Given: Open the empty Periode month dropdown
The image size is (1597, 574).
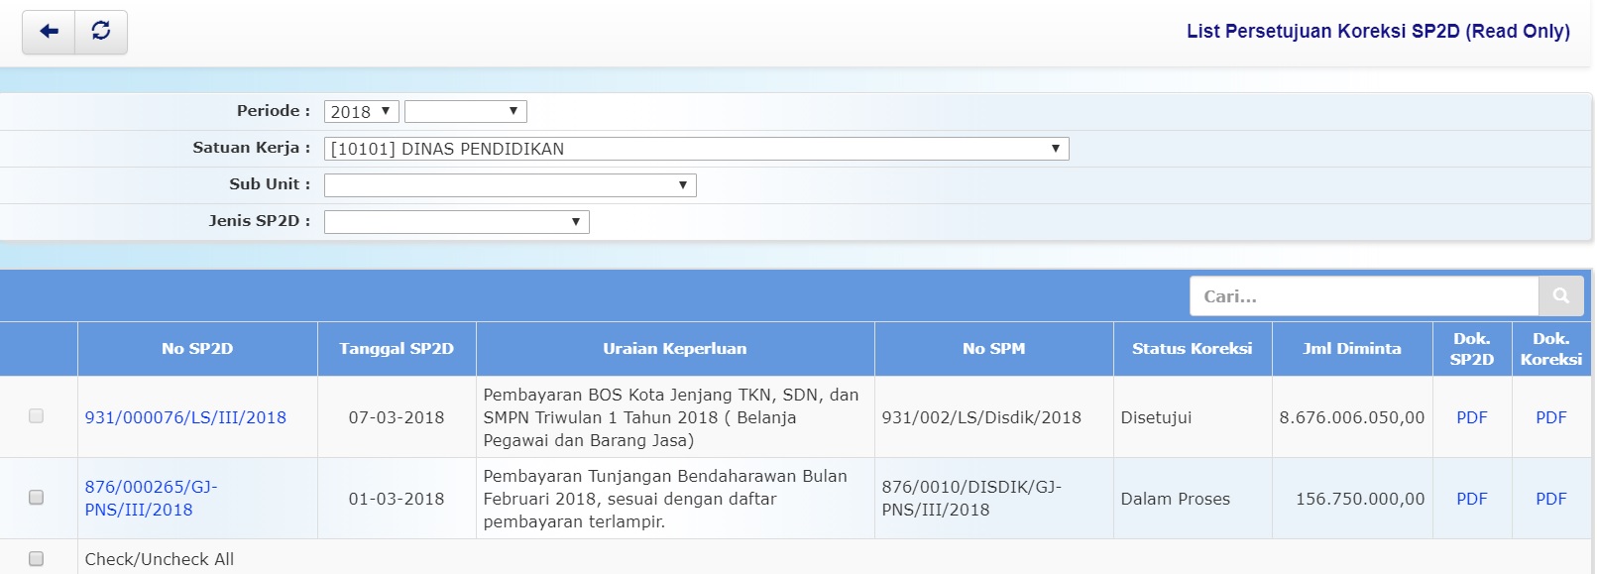Looking at the screenshot, I should 465,112.
